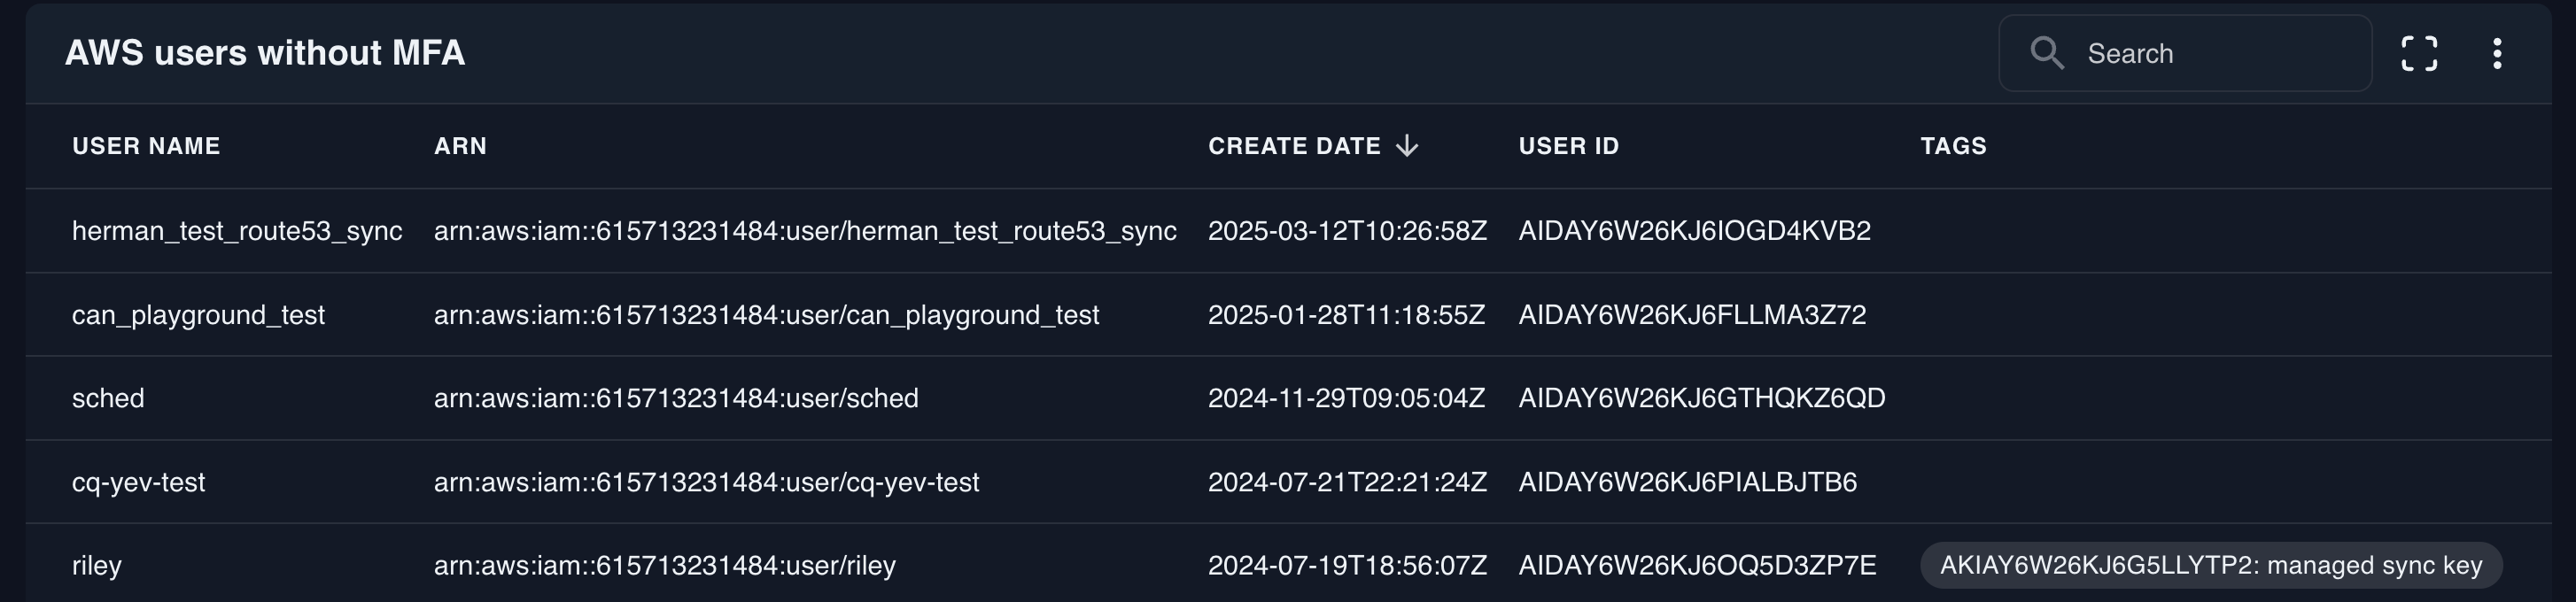Sort the table by USER ID
Image resolution: width=2576 pixels, height=602 pixels.
(1567, 146)
